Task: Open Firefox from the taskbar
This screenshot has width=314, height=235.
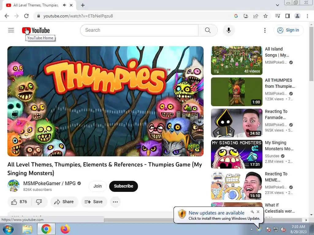Action: (x=65, y=229)
